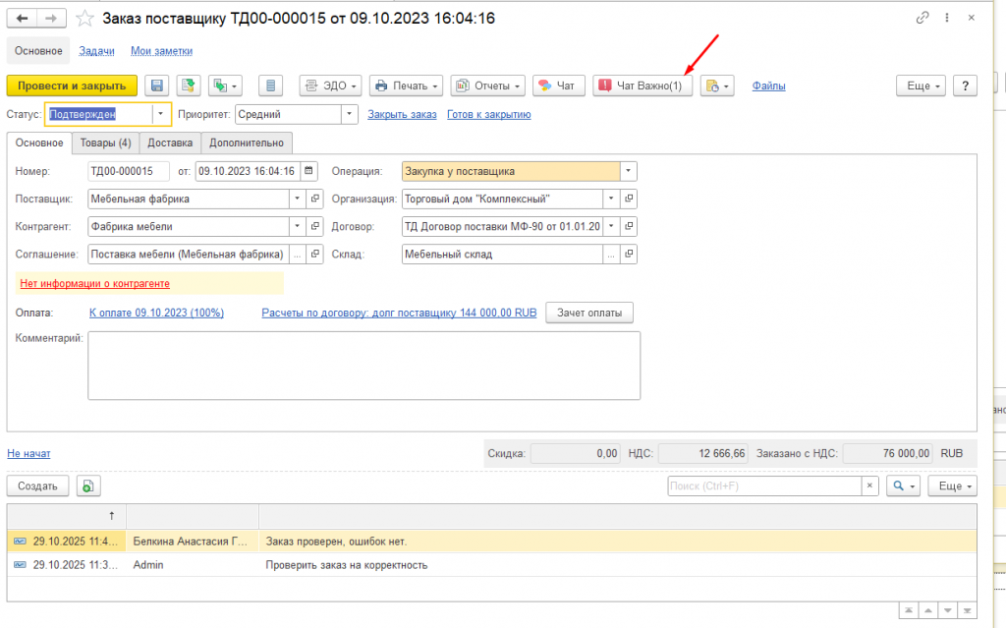Switch to Доставка tab
Viewport: 1006px width, 628px height.
click(x=170, y=143)
